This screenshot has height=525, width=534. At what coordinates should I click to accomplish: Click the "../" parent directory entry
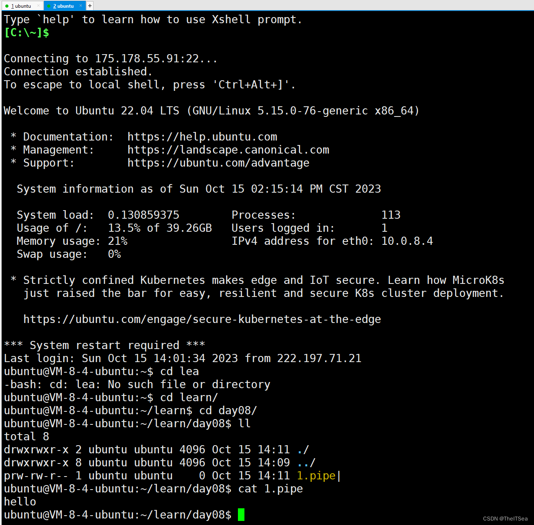coord(306,463)
